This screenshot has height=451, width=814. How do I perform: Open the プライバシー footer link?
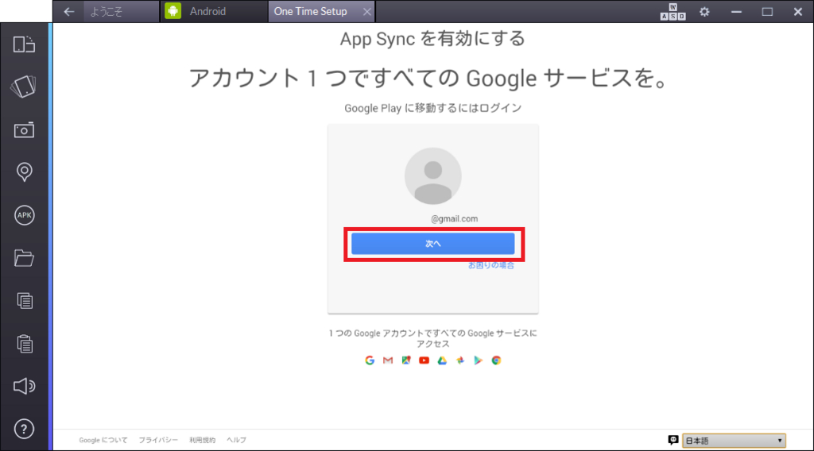[x=158, y=440]
